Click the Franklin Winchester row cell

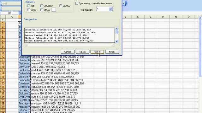24,107
